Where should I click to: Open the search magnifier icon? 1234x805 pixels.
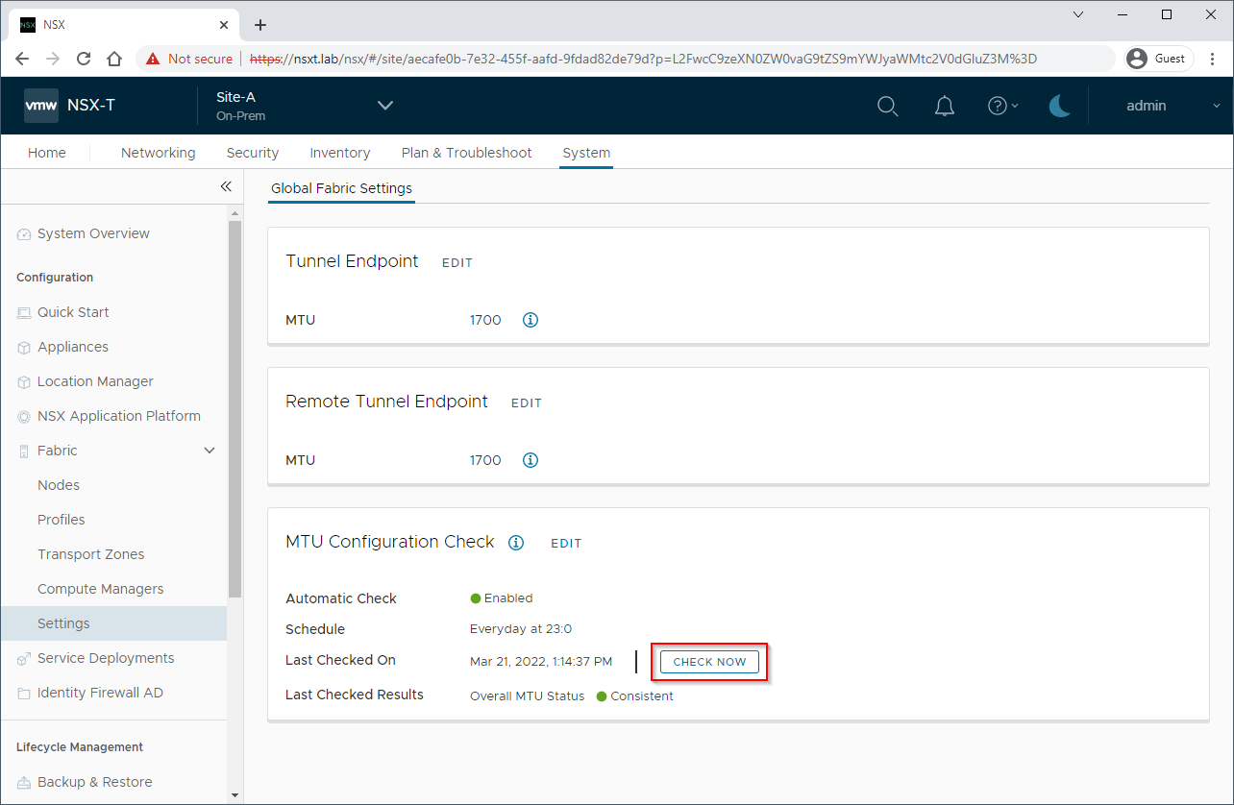pyautogui.click(x=888, y=106)
